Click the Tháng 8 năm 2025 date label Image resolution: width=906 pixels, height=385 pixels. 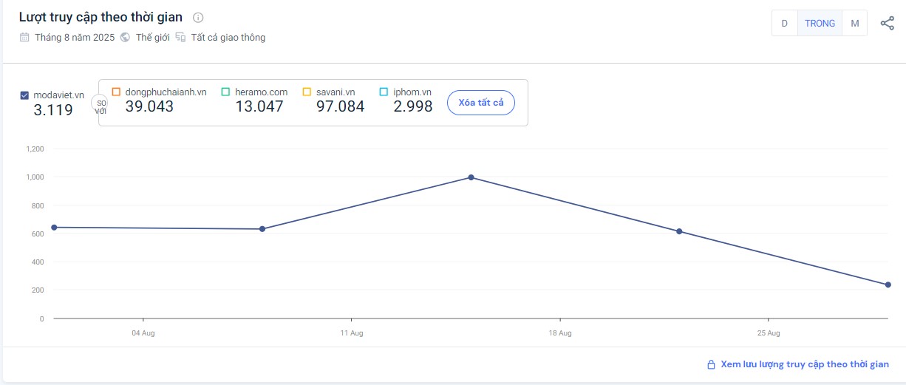click(x=75, y=38)
